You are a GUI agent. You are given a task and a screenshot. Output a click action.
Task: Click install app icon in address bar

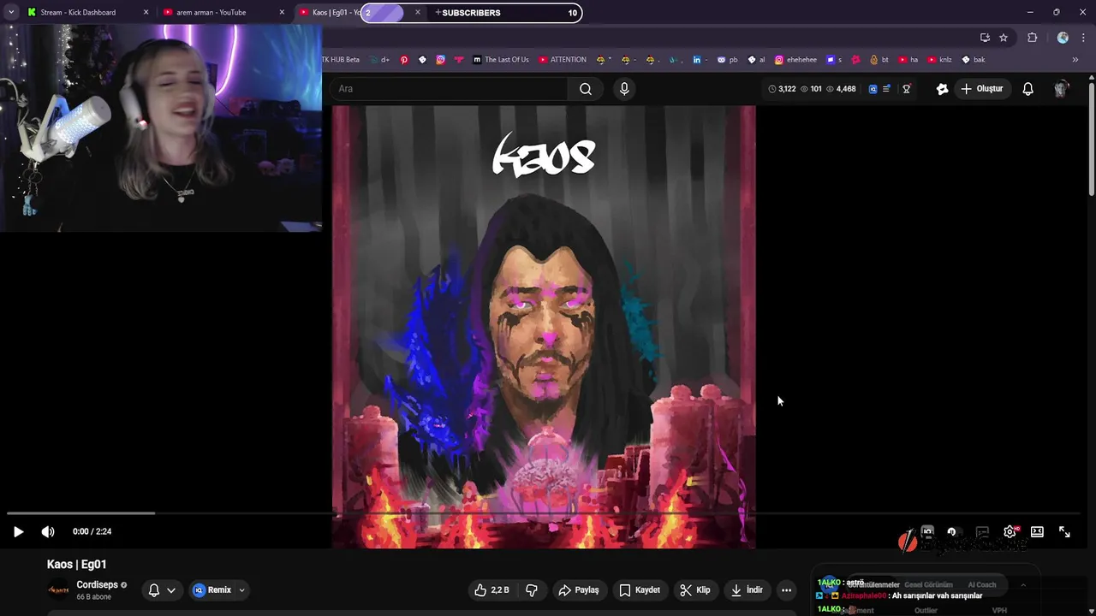[x=985, y=37]
